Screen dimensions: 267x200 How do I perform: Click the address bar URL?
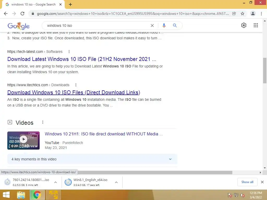coord(133,14)
